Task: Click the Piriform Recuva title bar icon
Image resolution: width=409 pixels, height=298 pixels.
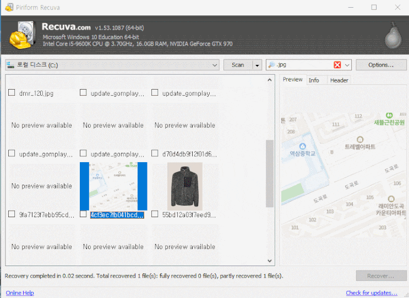Action: [x=9, y=7]
